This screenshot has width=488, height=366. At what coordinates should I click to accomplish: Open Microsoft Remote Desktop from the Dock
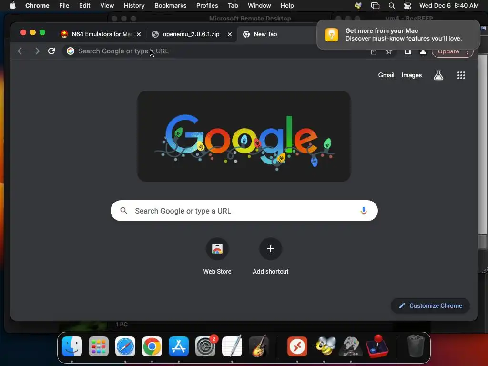click(297, 346)
